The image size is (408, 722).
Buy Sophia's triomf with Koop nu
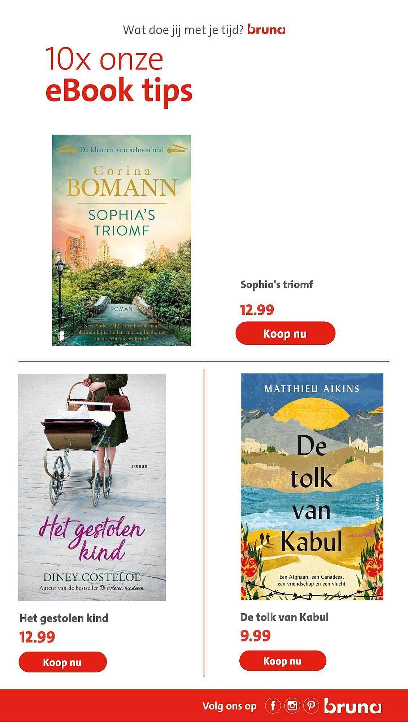(285, 333)
